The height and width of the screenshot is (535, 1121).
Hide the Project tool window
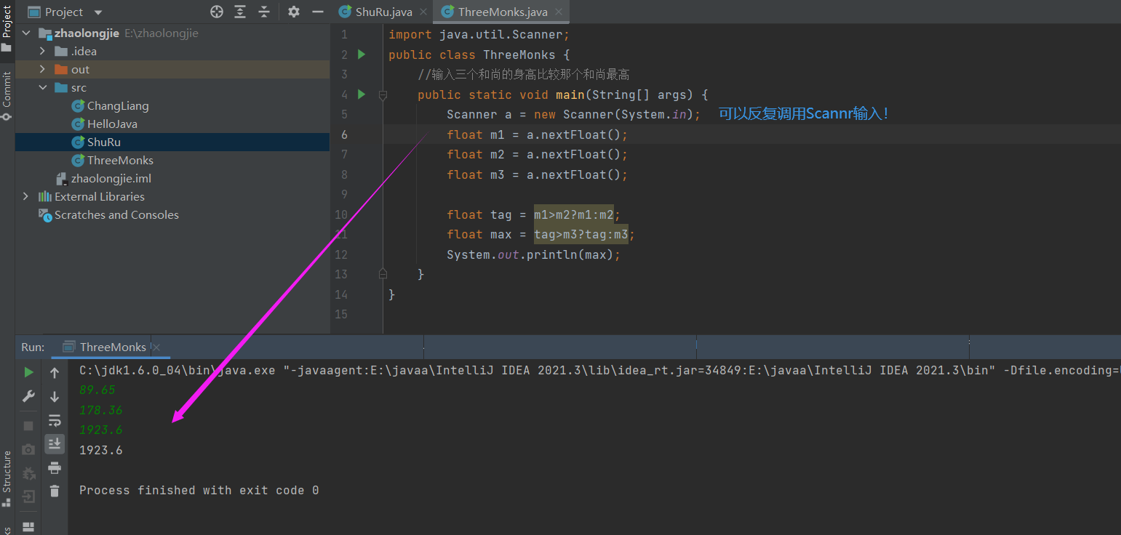(317, 12)
